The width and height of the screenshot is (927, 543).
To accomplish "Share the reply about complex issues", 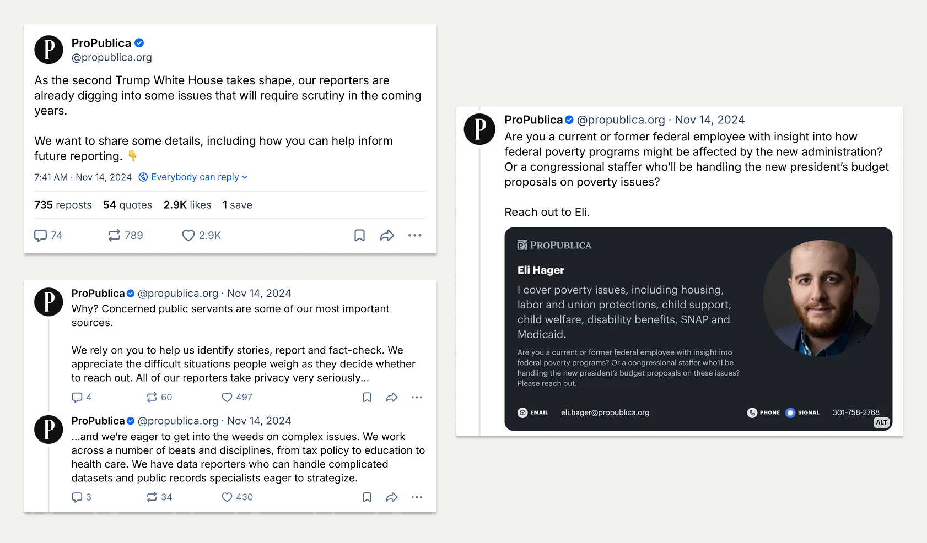I will [x=392, y=497].
